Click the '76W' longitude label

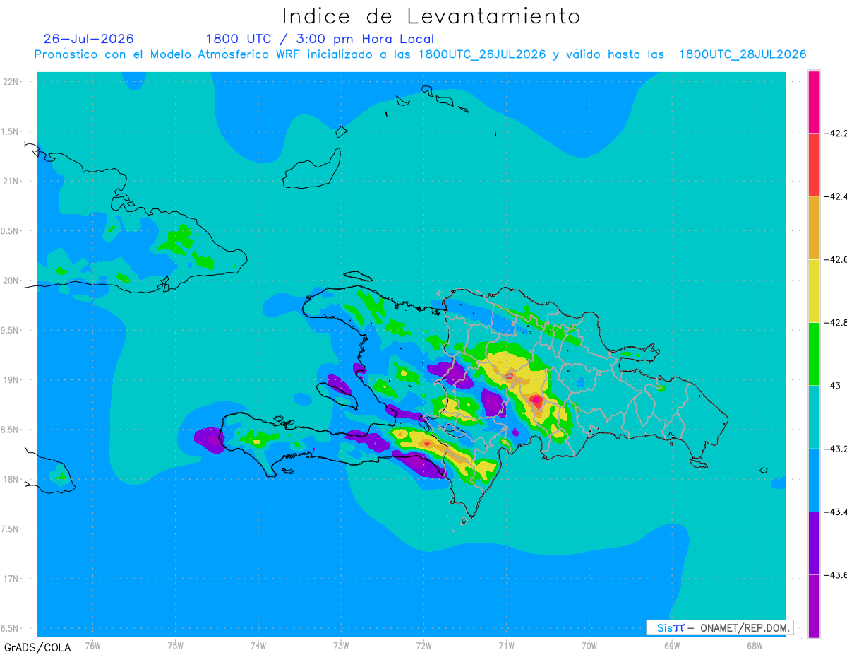(92, 645)
